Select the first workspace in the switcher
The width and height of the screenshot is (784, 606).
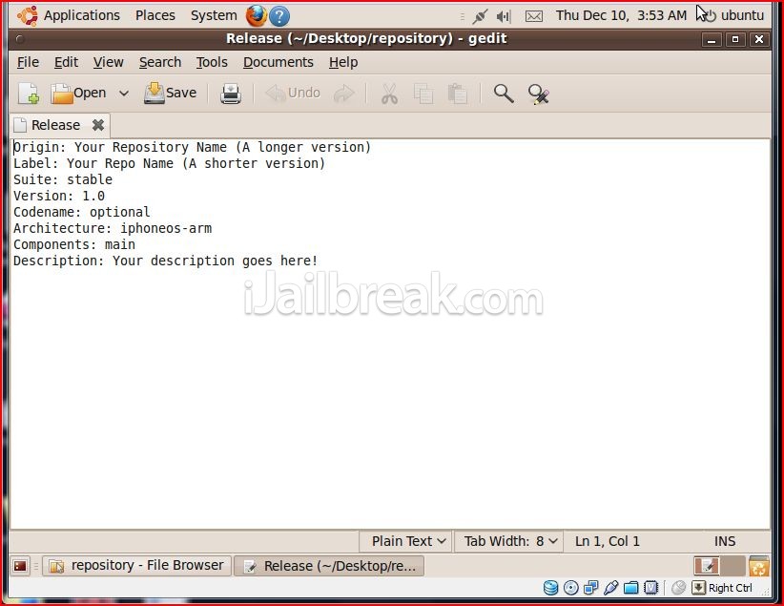(707, 566)
